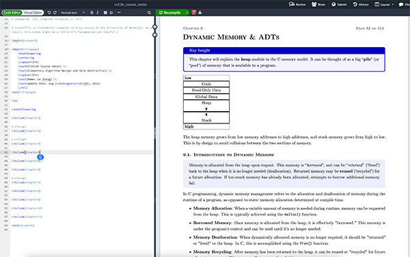Image resolution: width=410 pixels, height=257 pixels.
Task: Click the Memory Recycling bullet in PDF
Action: point(287,252)
